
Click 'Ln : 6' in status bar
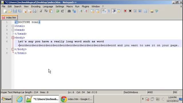(x=71, y=92)
